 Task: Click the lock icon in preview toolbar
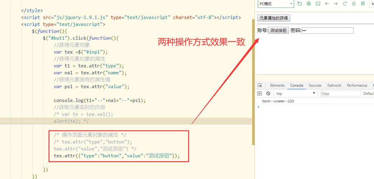tap(354, 4)
